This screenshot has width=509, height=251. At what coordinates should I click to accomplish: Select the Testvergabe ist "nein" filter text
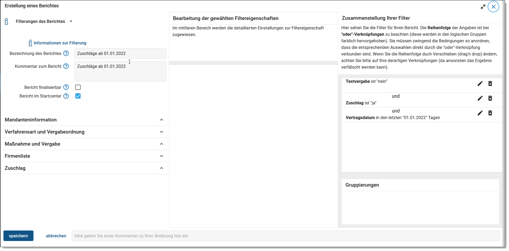pos(366,81)
